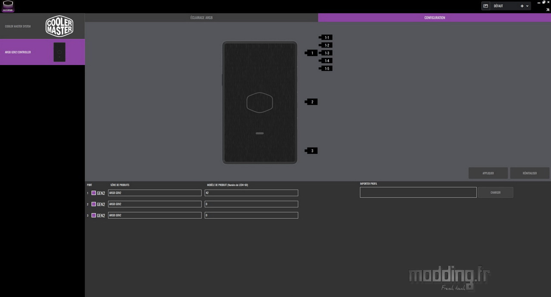Select the ARGB Gen2 Controller device thumbnail
551x297 pixels.
pos(59,52)
